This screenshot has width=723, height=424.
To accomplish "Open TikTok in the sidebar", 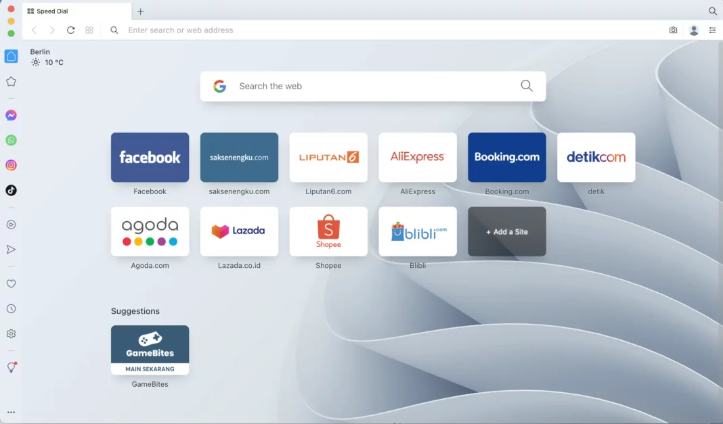I will click(11, 190).
